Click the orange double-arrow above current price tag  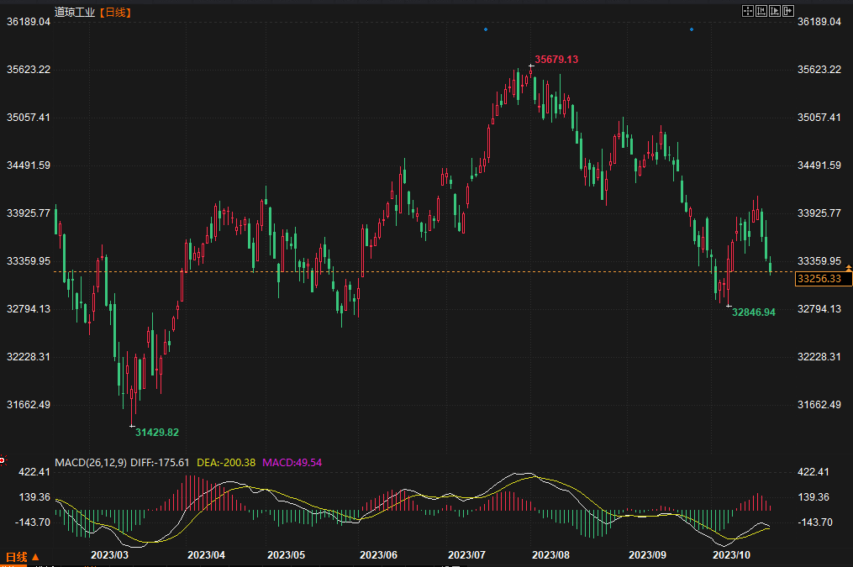click(x=848, y=267)
